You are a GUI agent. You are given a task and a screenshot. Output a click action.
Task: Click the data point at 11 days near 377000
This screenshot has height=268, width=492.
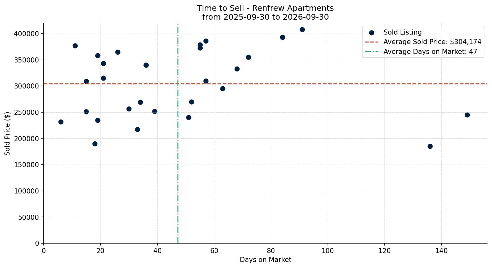click(x=75, y=46)
